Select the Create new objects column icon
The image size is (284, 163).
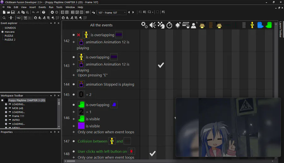[178, 25]
